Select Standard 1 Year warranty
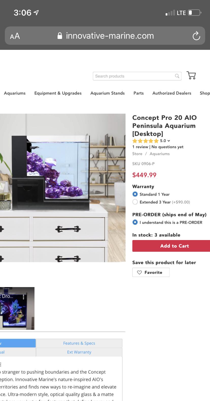210x401 pixels. (x=135, y=194)
